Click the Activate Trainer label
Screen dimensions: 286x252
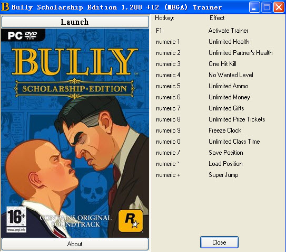229,31
